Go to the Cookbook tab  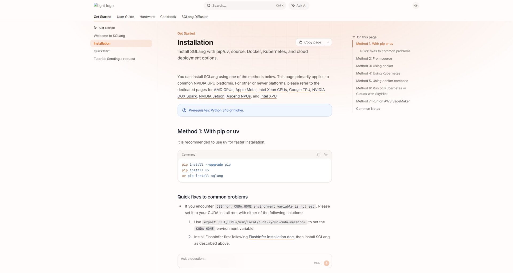coord(168,17)
